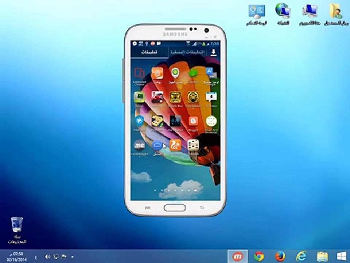Launch the Smart App Protector app
The width and height of the screenshot is (350, 263).
pos(211,121)
